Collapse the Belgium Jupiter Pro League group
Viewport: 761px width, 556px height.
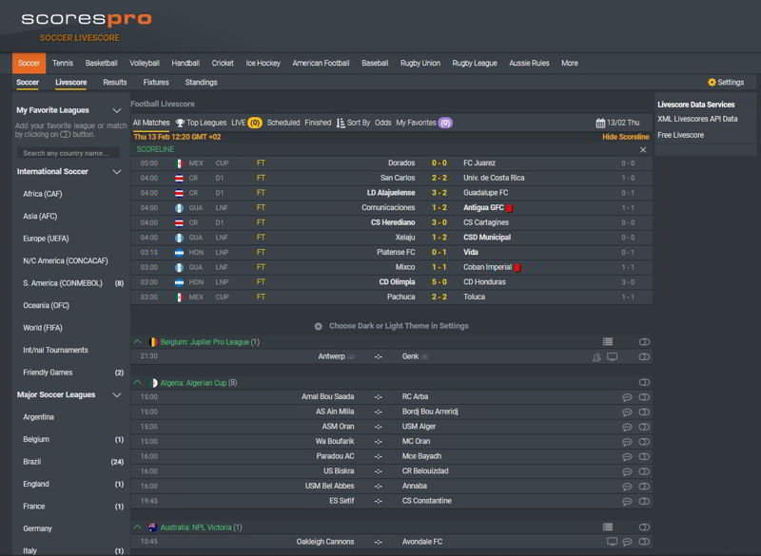(136, 341)
